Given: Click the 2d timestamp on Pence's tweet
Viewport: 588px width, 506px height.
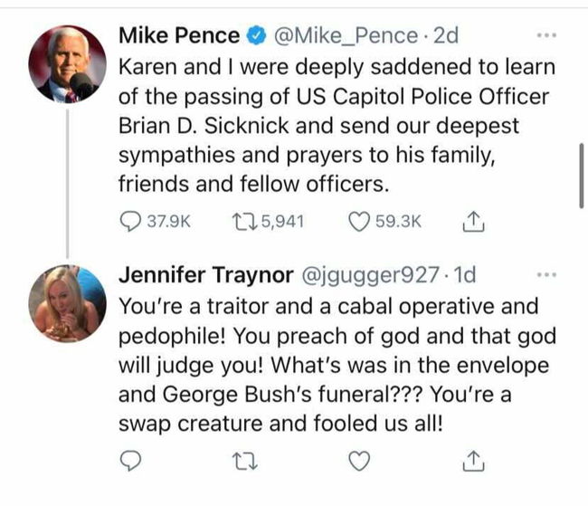Looking at the screenshot, I should point(447,36).
